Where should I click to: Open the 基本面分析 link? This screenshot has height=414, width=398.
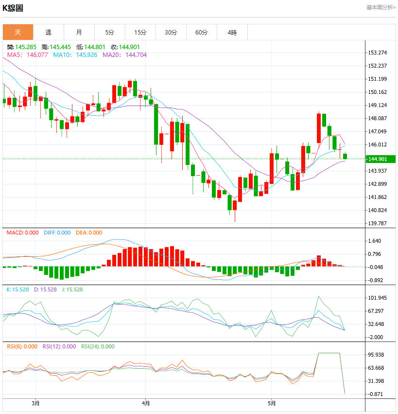381,7
